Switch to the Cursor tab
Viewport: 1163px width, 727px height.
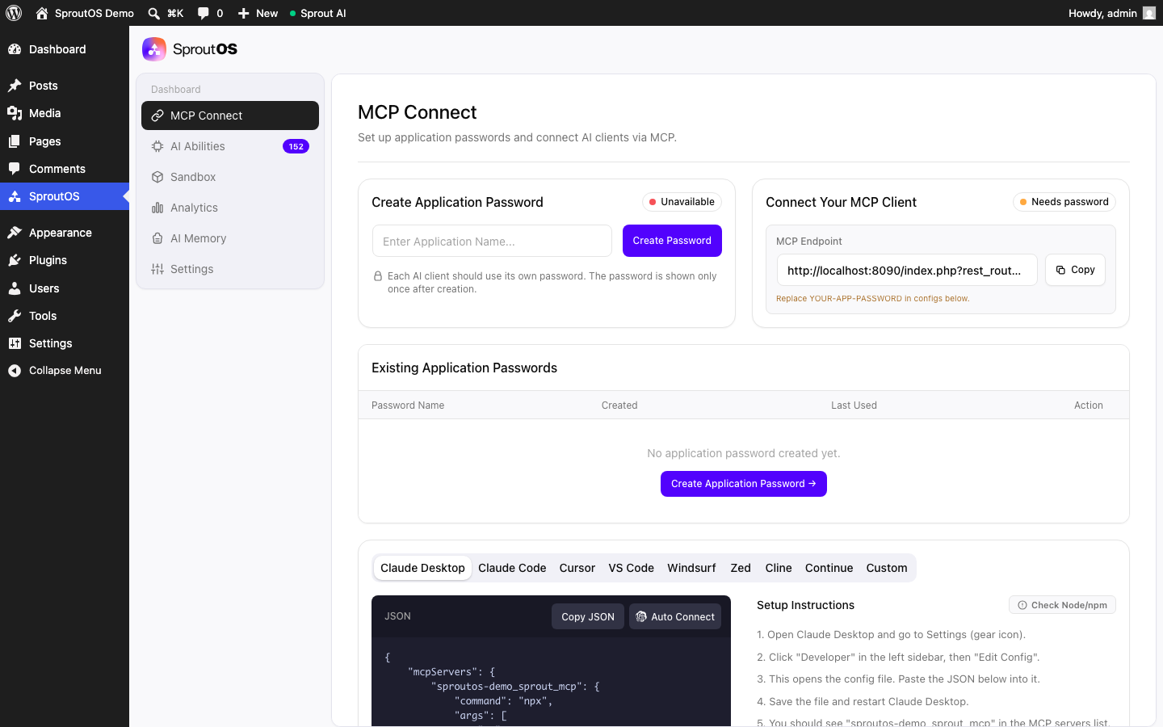click(577, 568)
